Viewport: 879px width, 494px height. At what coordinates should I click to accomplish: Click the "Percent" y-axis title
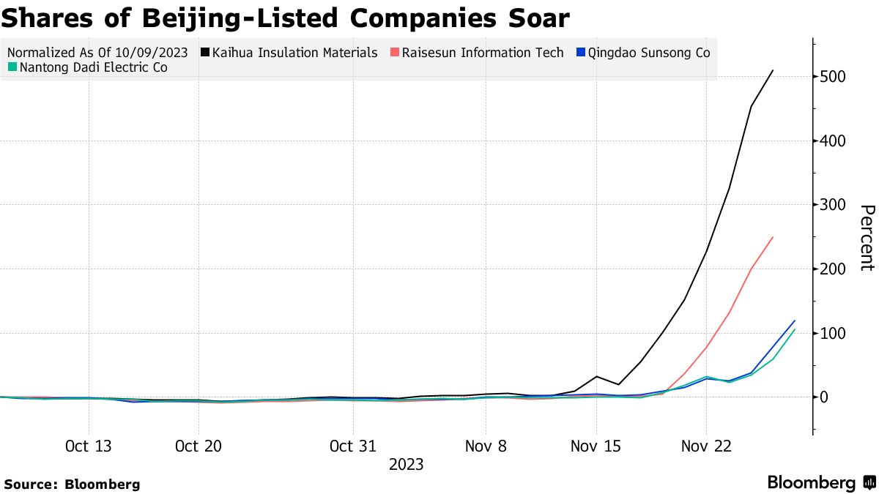pos(867,238)
